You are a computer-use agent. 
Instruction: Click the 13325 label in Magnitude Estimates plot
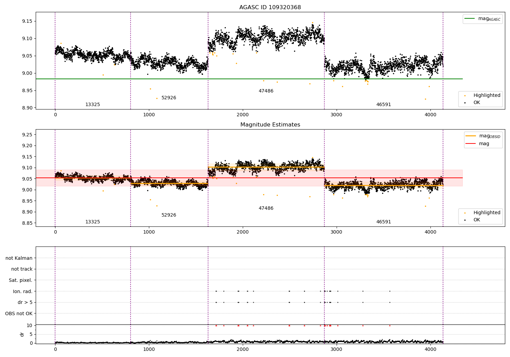tap(92, 222)
